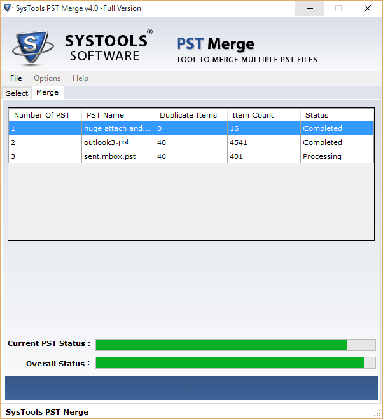Click item count value 4541

[x=264, y=142]
